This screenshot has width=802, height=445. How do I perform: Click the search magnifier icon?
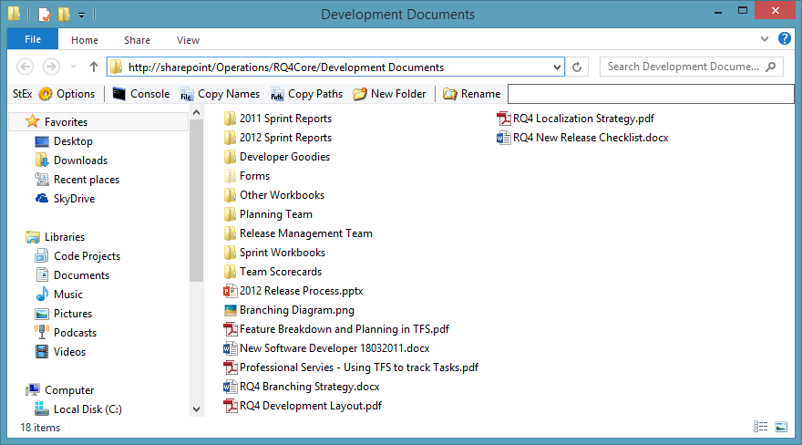pos(771,67)
